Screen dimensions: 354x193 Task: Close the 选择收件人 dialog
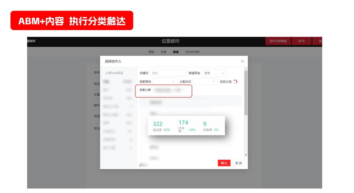[x=242, y=61]
